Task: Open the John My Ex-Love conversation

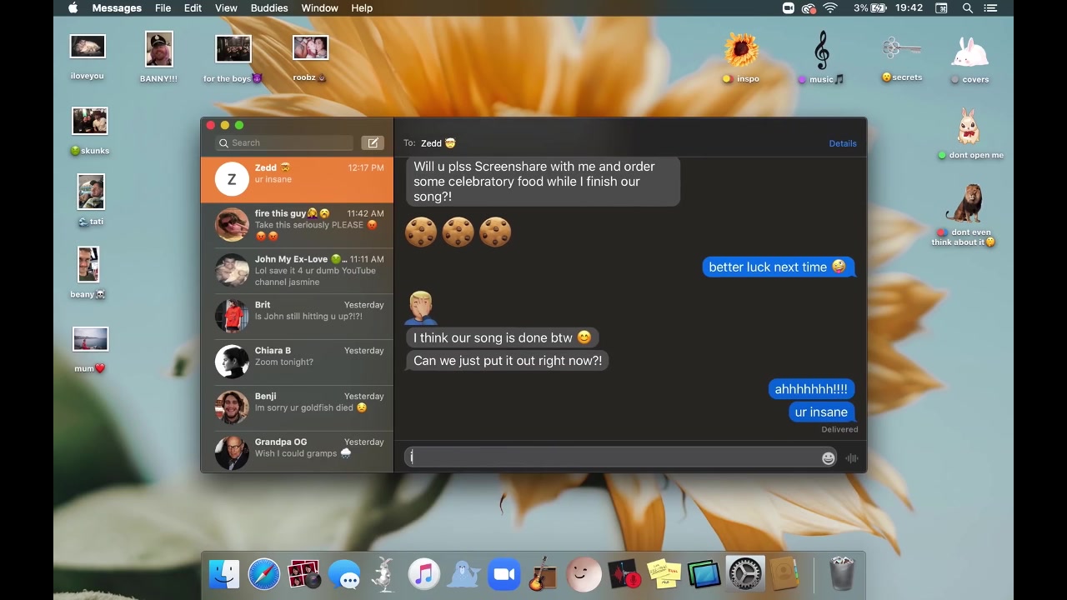Action: coord(297,271)
